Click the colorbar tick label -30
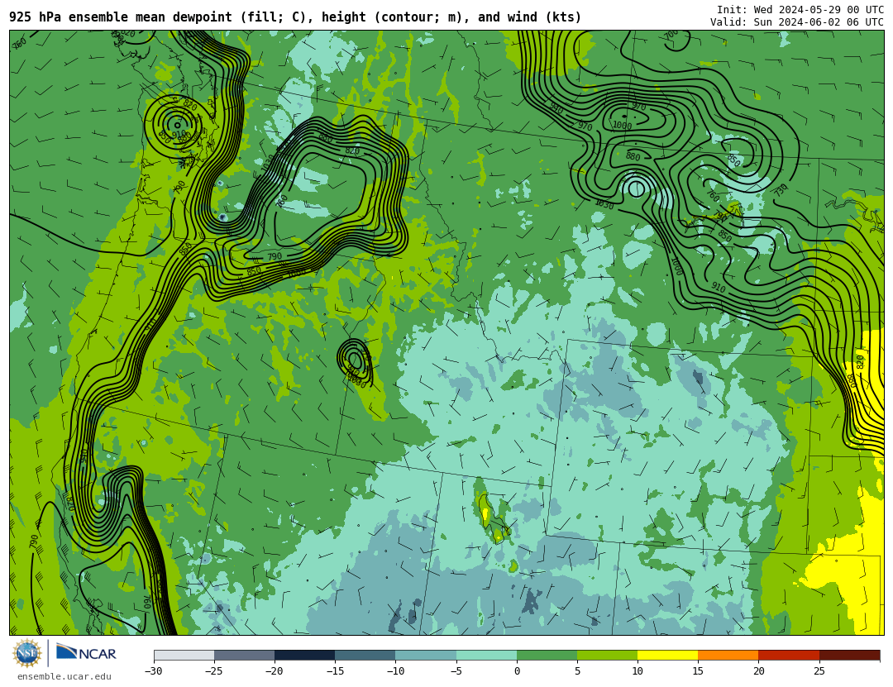This screenshot has height=687, width=893. click(x=153, y=671)
